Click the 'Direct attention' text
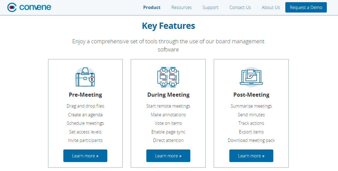Image resolution: width=338 pixels, height=171 pixels. coord(168,140)
